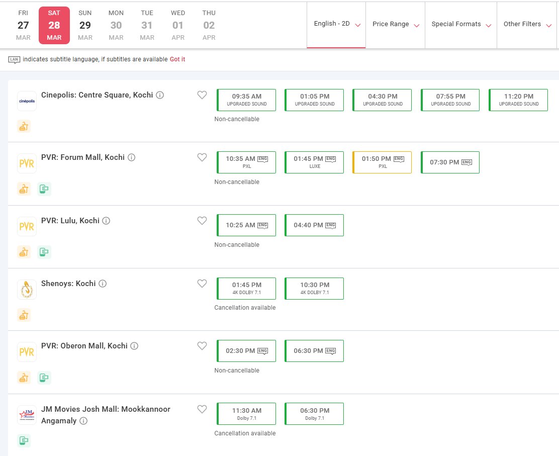The height and width of the screenshot is (456, 559).
Task: Click food & beverage icon under PVR Forum Mall
Action: pos(24,189)
